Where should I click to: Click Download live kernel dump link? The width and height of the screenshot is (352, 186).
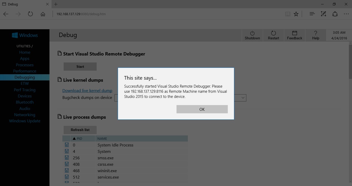pyautogui.click(x=87, y=90)
